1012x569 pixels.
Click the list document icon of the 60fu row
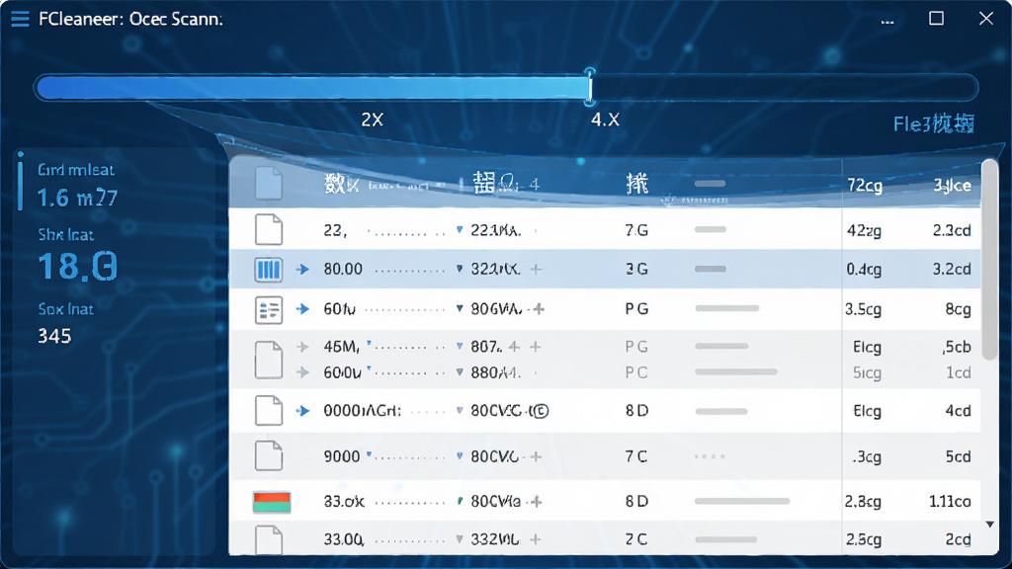[268, 309]
